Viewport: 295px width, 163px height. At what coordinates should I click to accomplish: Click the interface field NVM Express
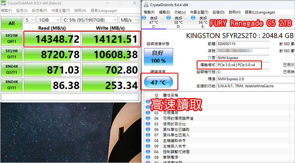[x=243, y=58]
